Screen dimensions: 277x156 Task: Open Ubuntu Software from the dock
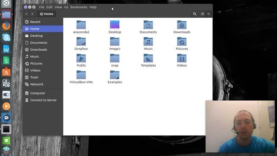point(6,72)
